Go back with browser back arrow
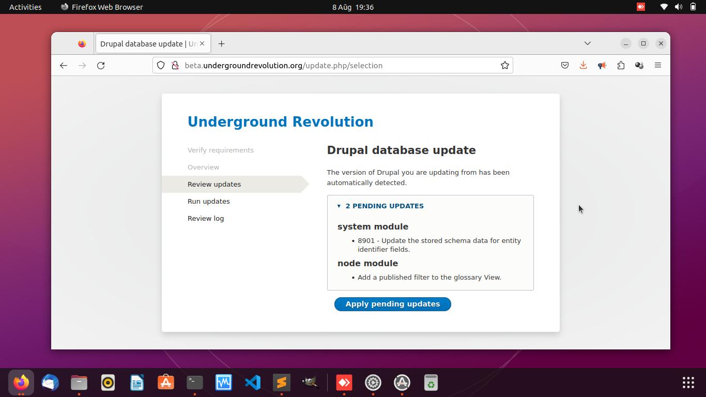The image size is (706, 397). [64, 65]
